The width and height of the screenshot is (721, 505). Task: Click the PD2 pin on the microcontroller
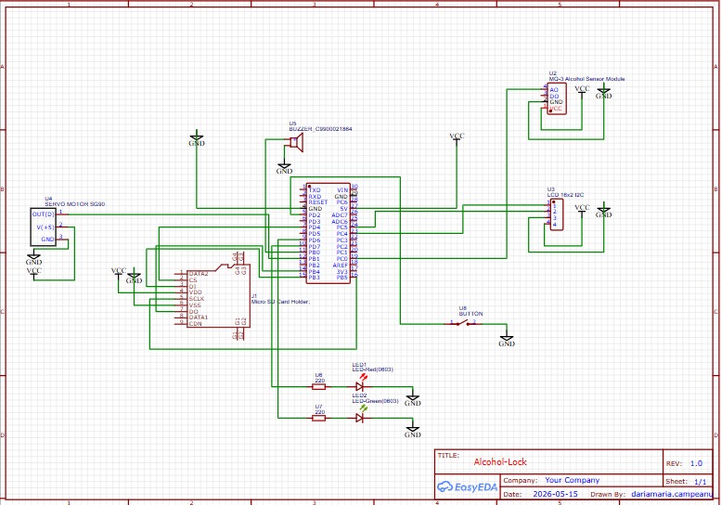(315, 215)
